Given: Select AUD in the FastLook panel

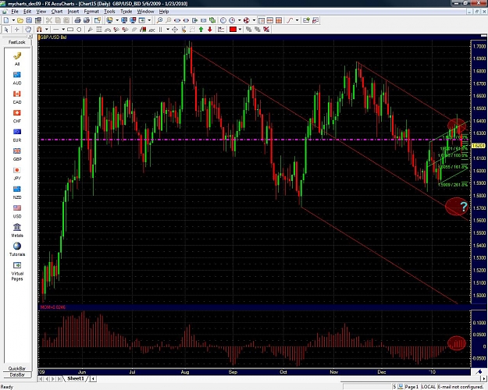Looking at the screenshot, I should coord(17,78).
